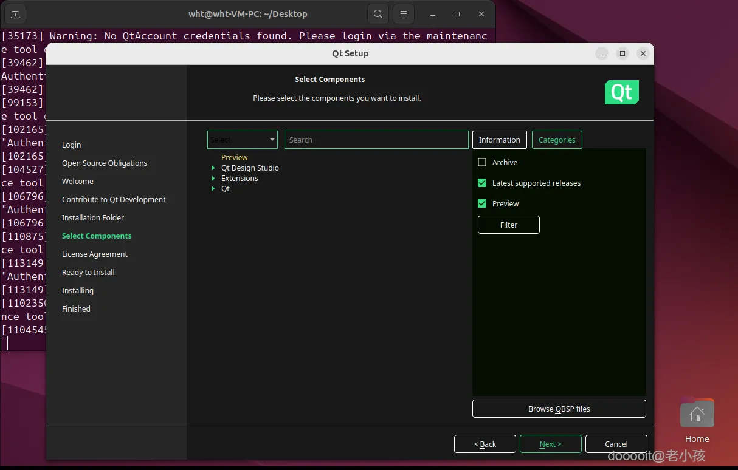Open the Home folder desktop icon
The image size is (738, 470).
(697, 421)
